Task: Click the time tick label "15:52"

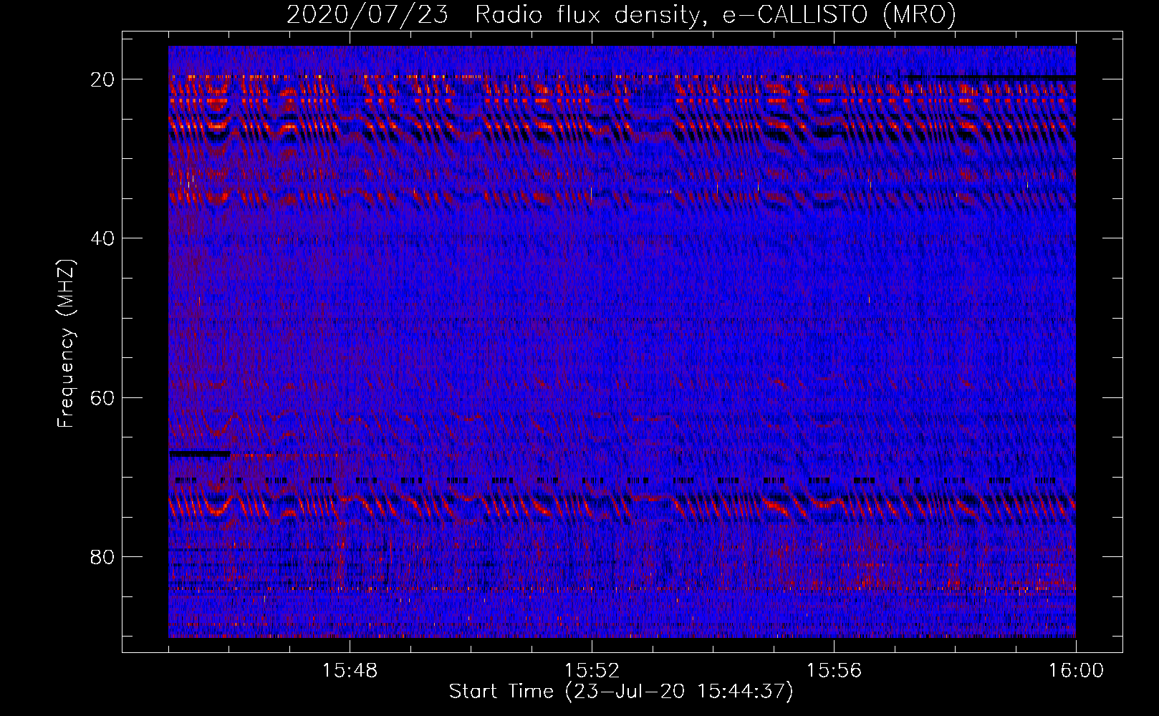Action: [592, 671]
